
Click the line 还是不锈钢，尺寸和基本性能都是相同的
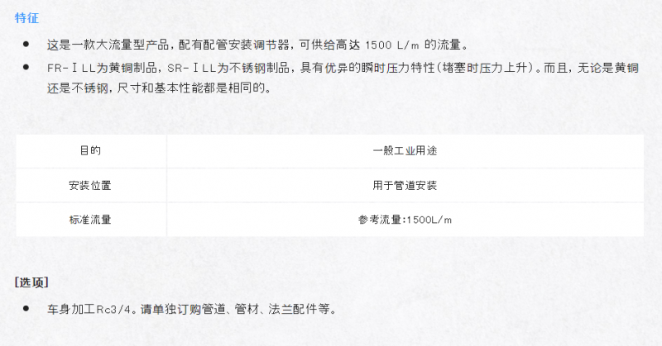[x=158, y=88]
